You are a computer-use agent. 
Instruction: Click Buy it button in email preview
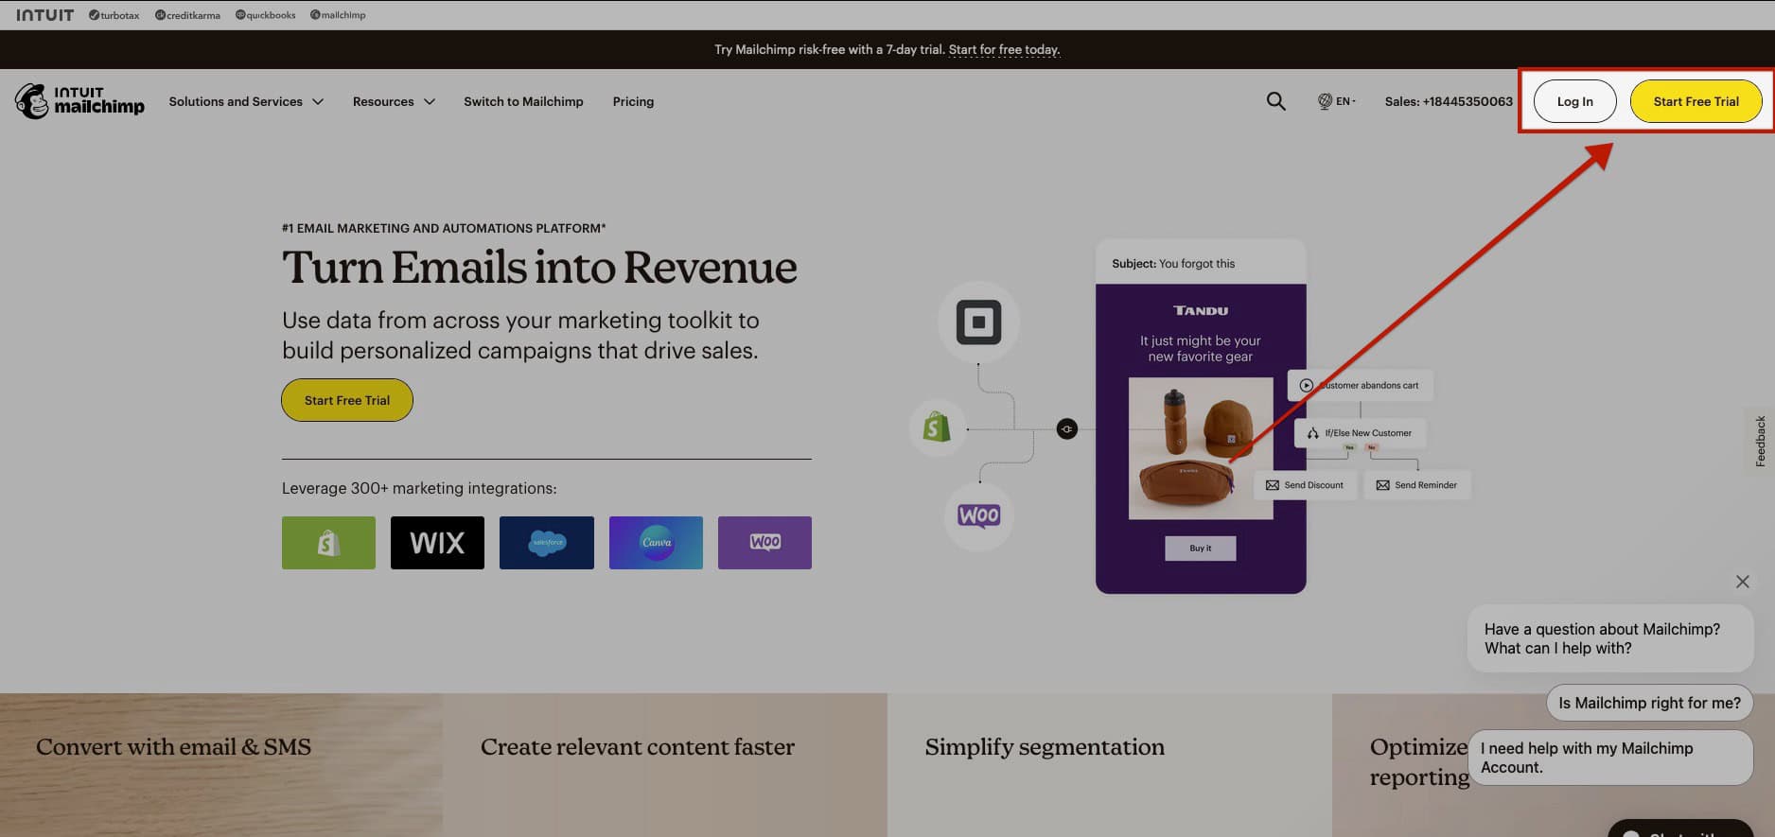(1200, 549)
